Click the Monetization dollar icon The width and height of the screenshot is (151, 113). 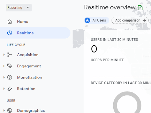click(x=10, y=77)
